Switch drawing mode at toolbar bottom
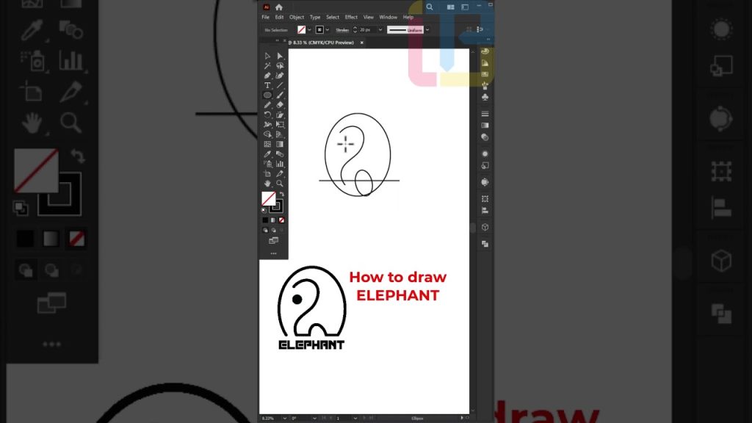Viewport: 752px width, 423px height. tap(266, 230)
